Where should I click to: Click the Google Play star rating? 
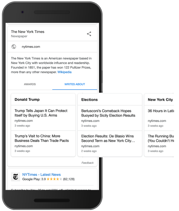pyautogui.click(x=54, y=179)
